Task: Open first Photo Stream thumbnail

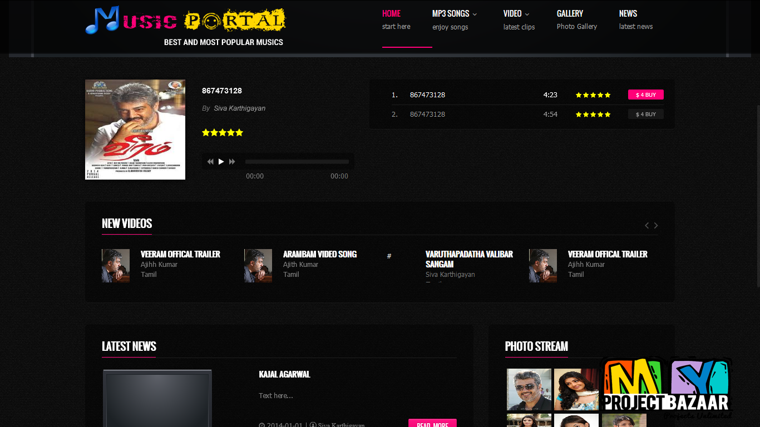Action: [x=529, y=389]
